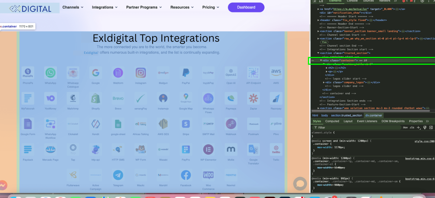Collapse the trusted_section node
The image size is (435, 198).
point(318,53)
